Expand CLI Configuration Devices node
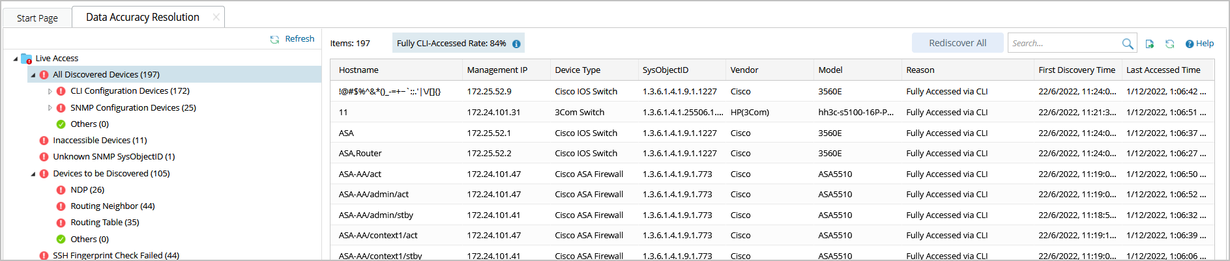 coord(50,91)
